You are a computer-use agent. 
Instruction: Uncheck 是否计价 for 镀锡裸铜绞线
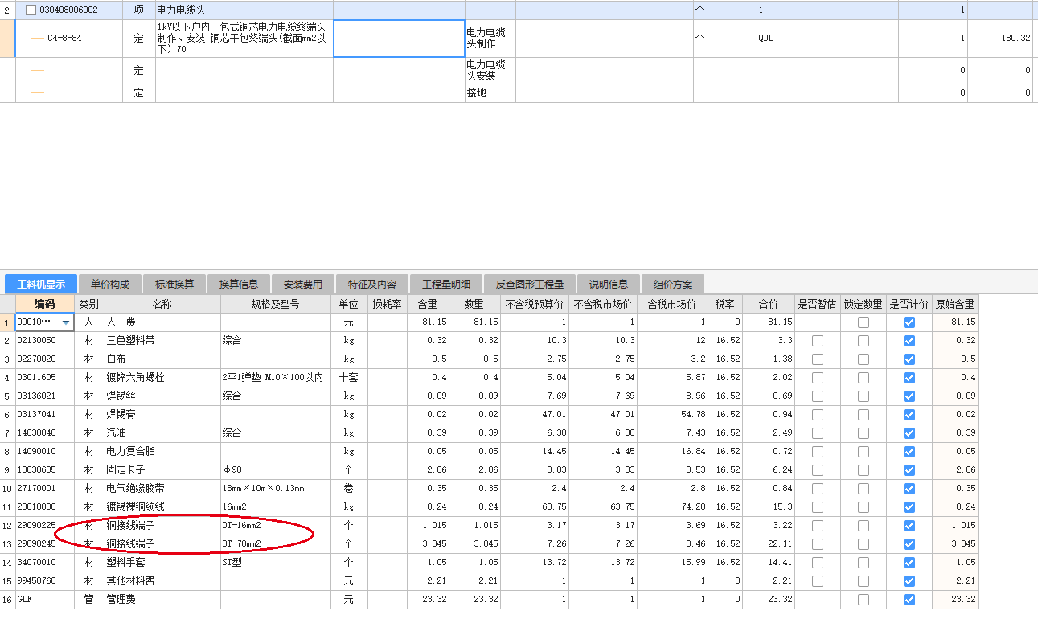[909, 506]
